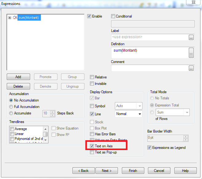Screen dimensions: 202x179
Task: Go to previous page with Back button
Action: [84, 171]
